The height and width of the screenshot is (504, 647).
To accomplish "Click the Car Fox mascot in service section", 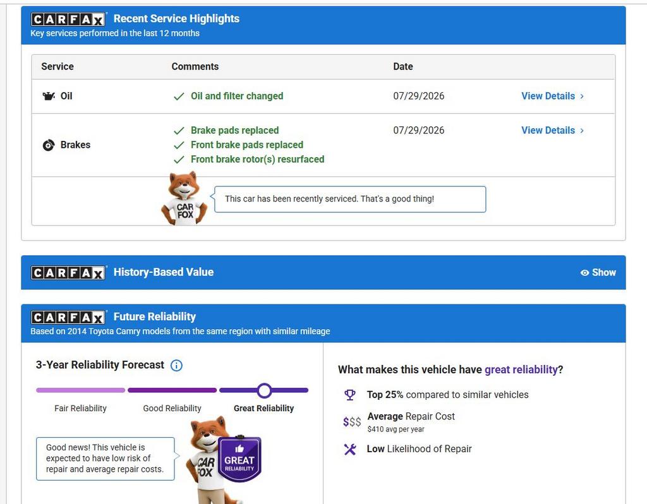I will click(184, 199).
